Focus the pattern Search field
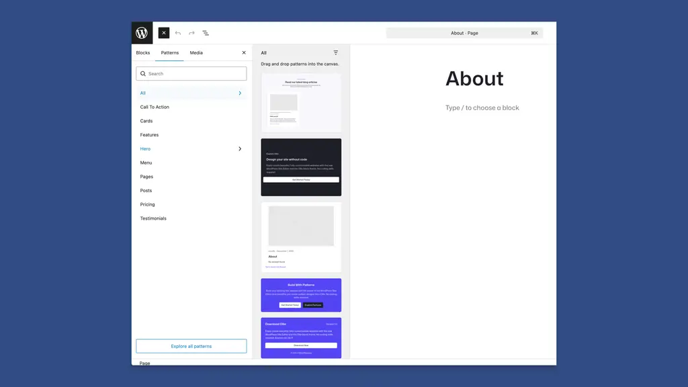Viewport: 688px width, 387px height. click(191, 74)
